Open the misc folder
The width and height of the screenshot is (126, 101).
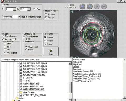click(x=21, y=98)
